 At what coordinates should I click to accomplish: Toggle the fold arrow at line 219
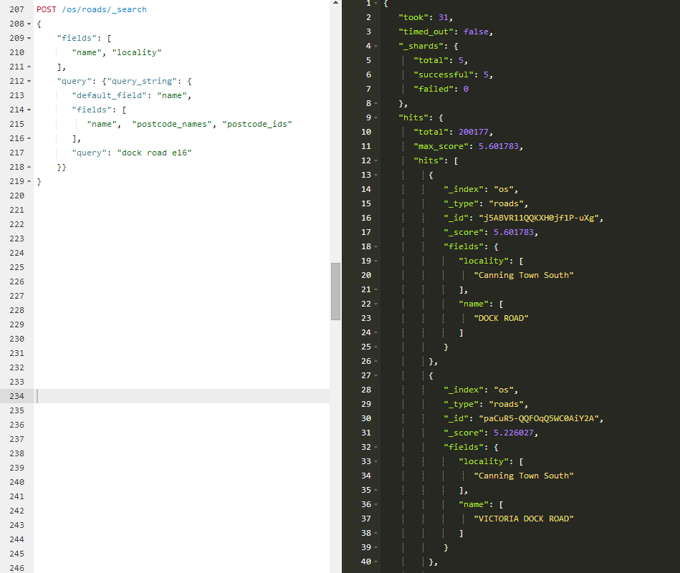point(29,181)
